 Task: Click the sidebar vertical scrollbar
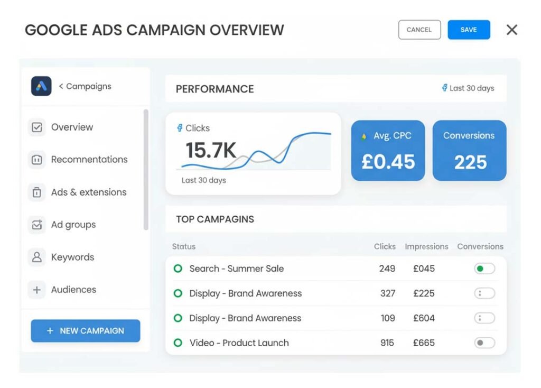coord(146,169)
